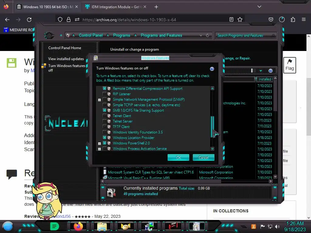Click the Firefox reload page icon

(29, 20)
